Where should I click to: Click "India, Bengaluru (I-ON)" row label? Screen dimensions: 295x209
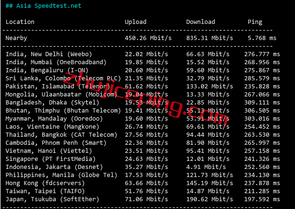47,70
